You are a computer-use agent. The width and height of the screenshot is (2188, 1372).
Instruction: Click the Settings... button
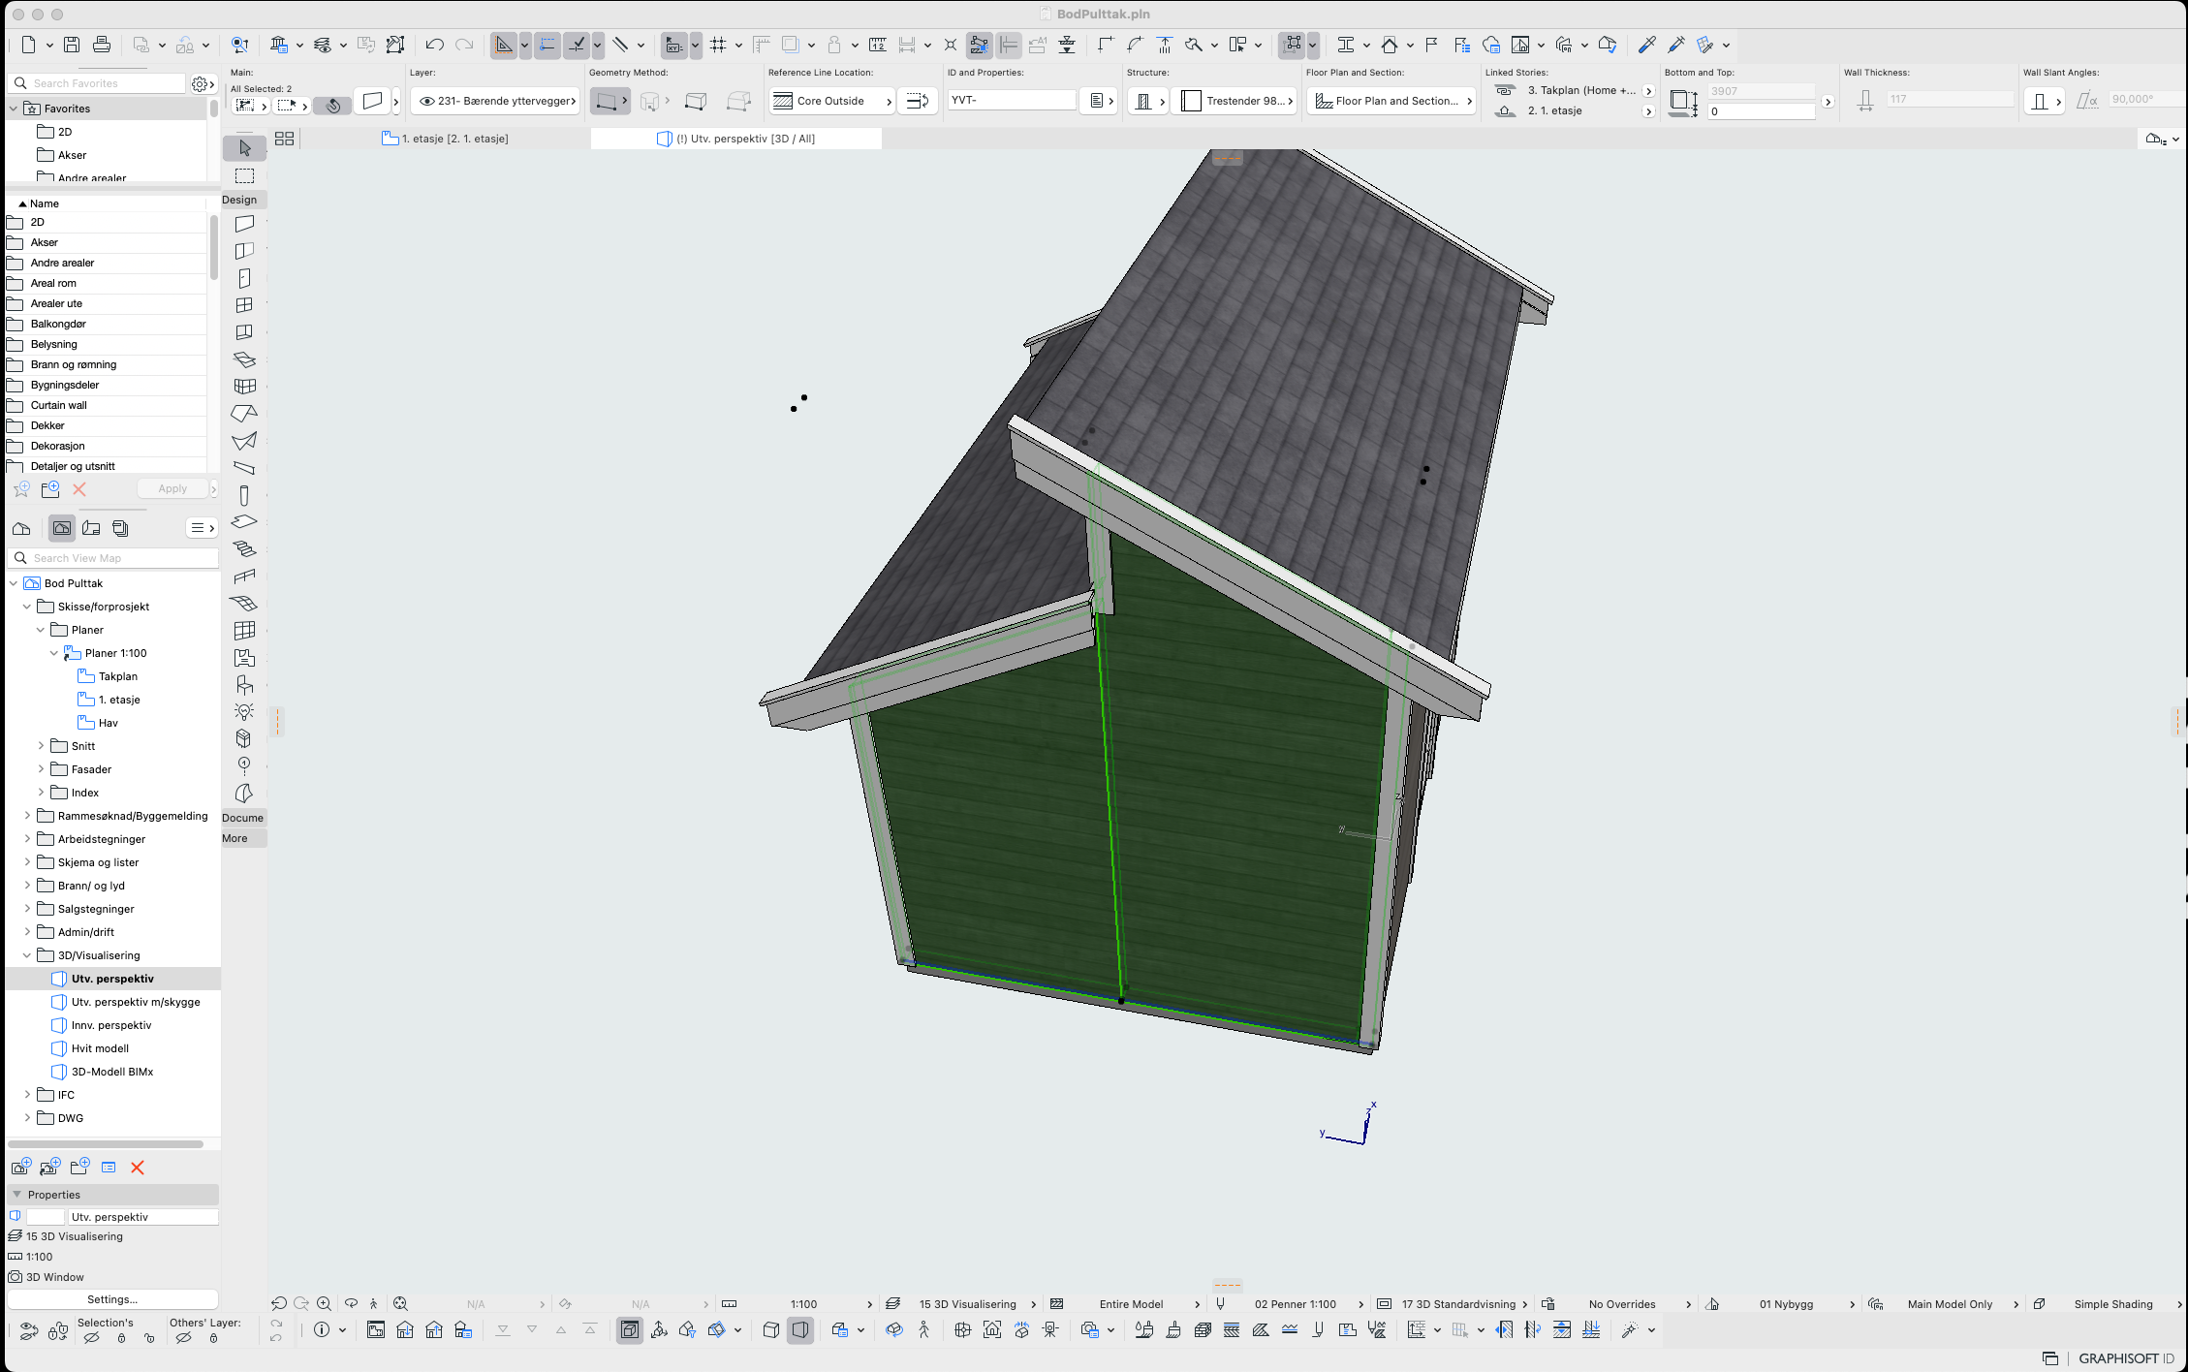pos(112,1299)
